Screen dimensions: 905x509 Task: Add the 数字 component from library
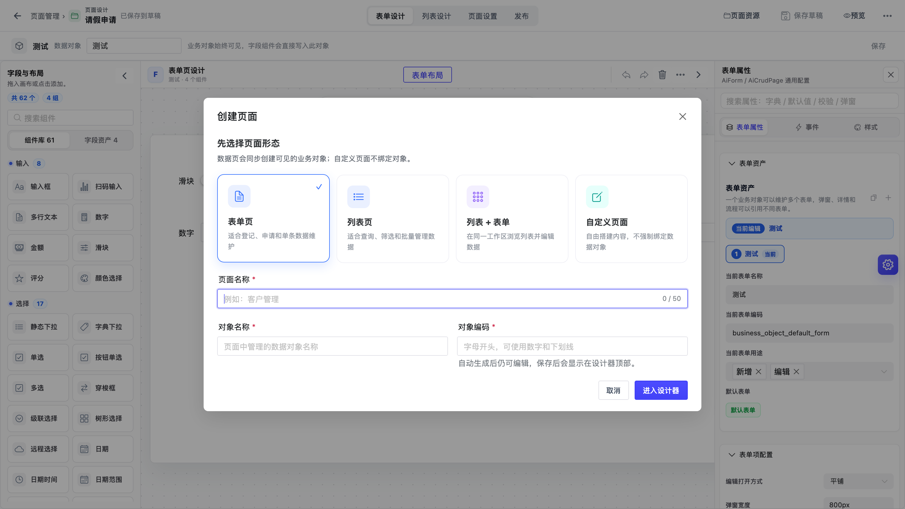pos(103,217)
